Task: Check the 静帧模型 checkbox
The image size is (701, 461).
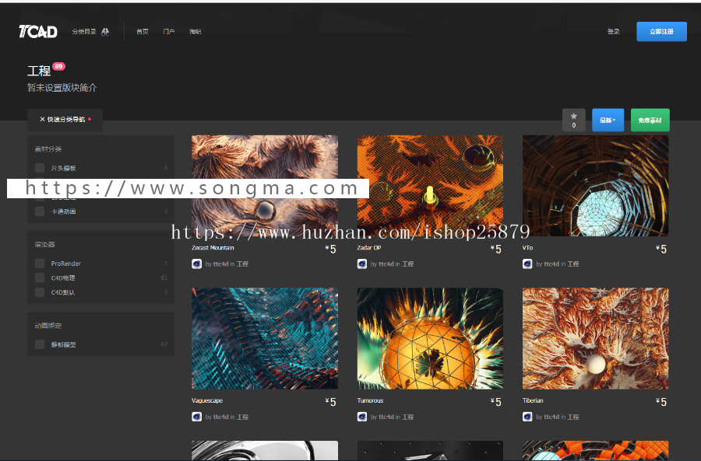Action: pos(40,344)
